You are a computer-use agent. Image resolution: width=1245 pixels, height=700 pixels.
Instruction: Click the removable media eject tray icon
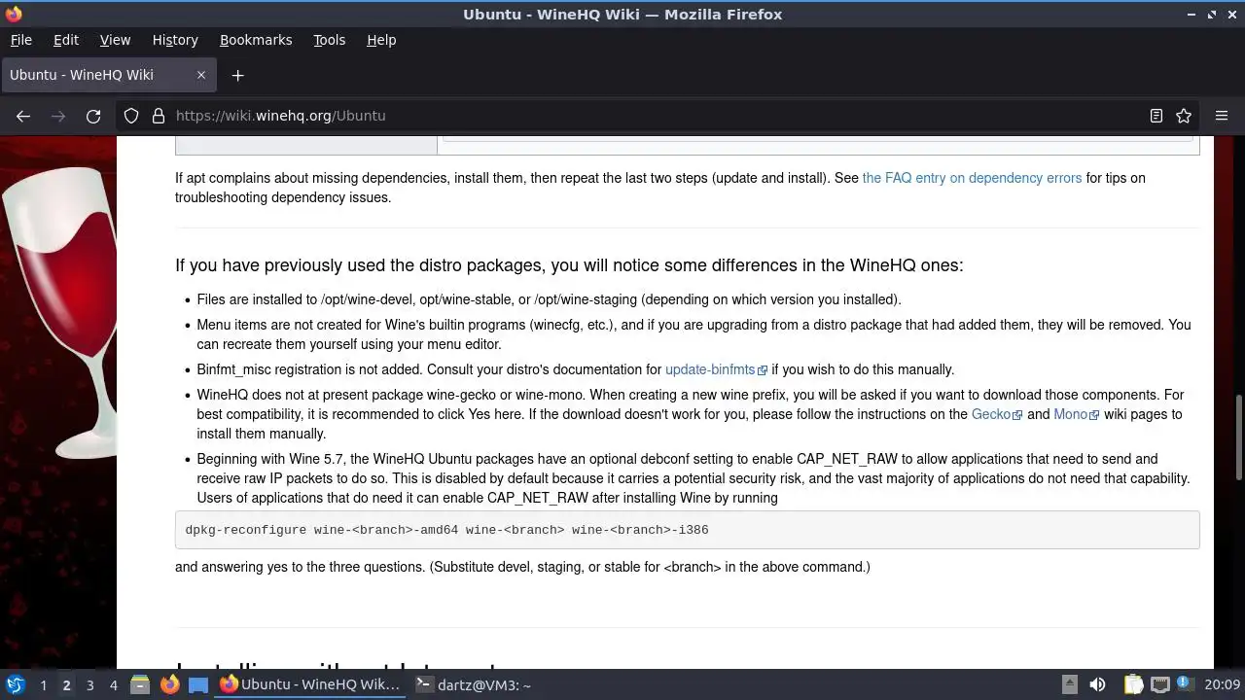tap(1069, 684)
